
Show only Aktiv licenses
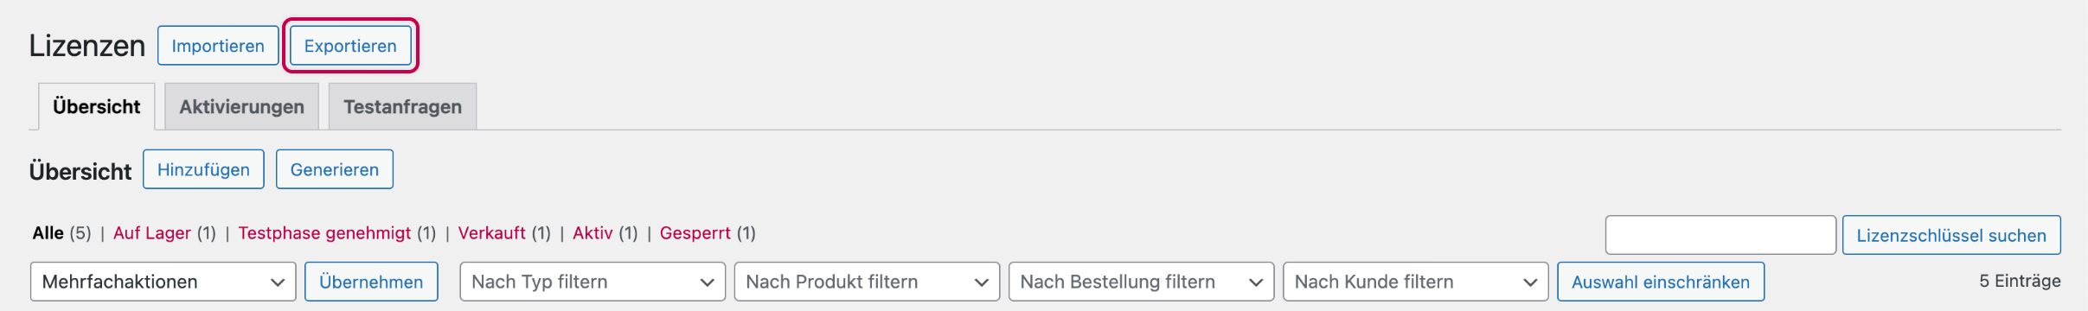coord(592,233)
